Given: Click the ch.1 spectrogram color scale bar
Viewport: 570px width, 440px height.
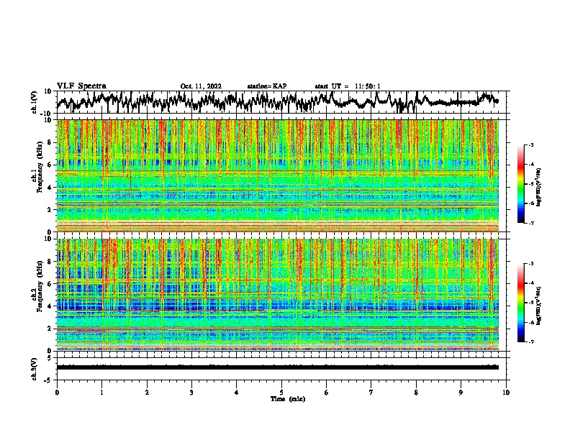Looking at the screenshot, I should (521, 184).
